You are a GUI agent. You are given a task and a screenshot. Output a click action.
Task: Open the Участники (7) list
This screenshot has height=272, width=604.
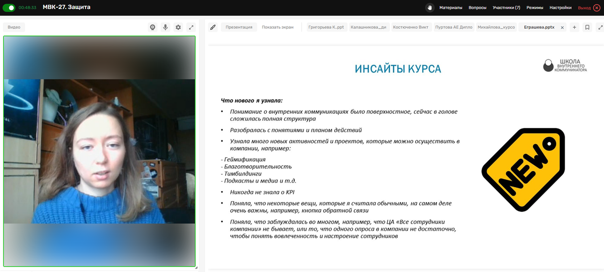506,8
